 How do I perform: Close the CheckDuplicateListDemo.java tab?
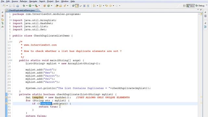click(37, 10)
